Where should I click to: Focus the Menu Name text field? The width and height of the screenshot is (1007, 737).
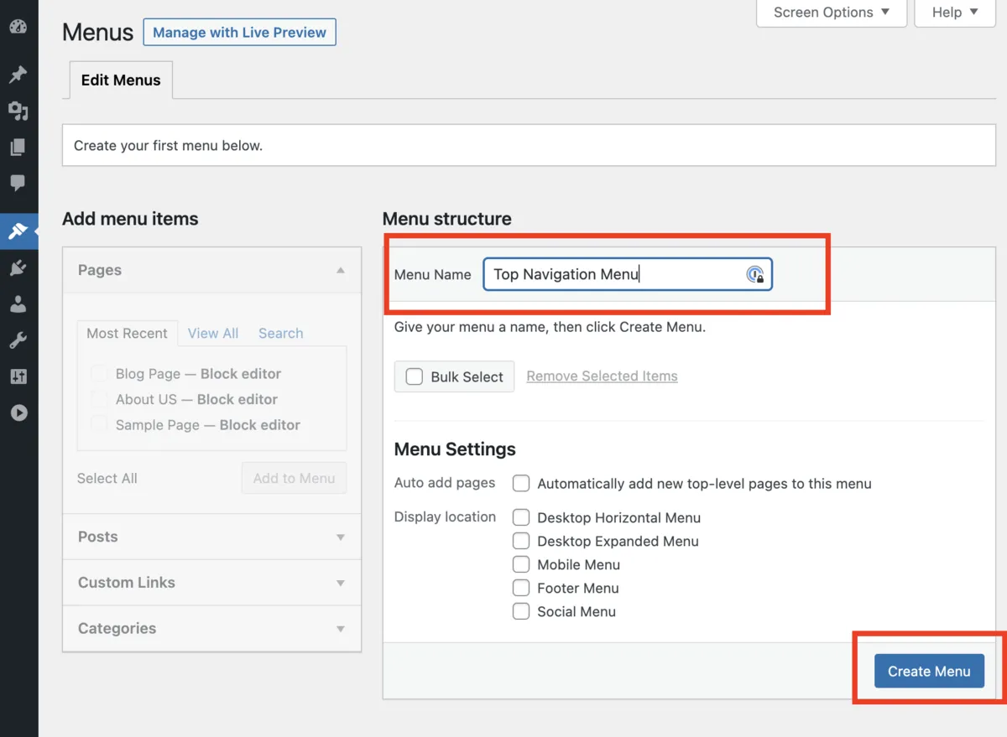point(628,274)
